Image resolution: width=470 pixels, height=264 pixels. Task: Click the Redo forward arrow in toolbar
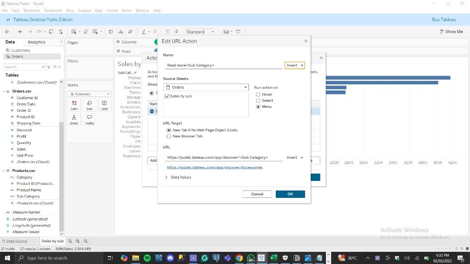(x=30, y=31)
